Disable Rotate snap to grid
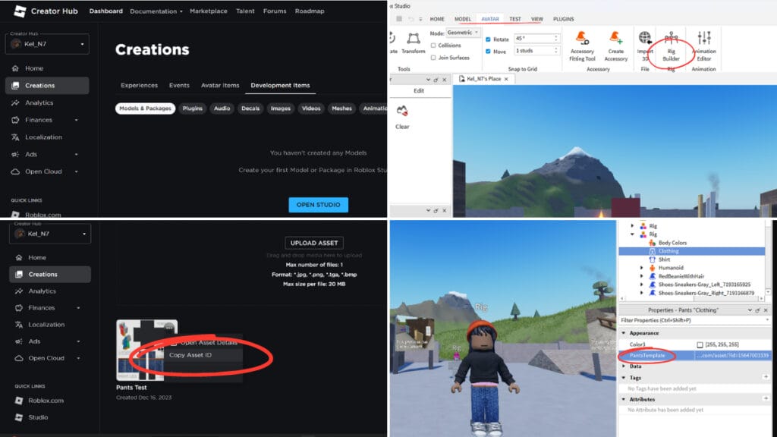The height and width of the screenshot is (437, 777). (488, 38)
